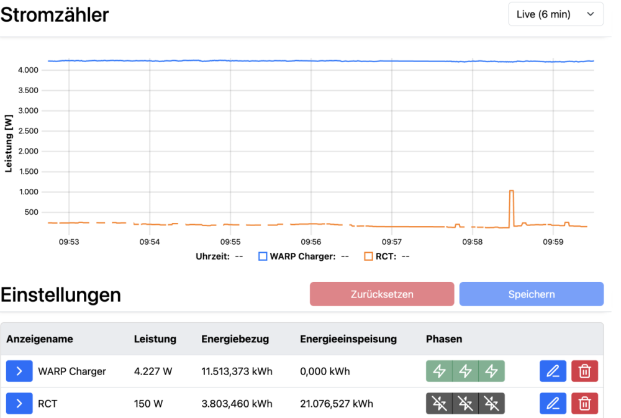
Task: Click first phase icon of WARP Charger
Action: [x=439, y=371]
